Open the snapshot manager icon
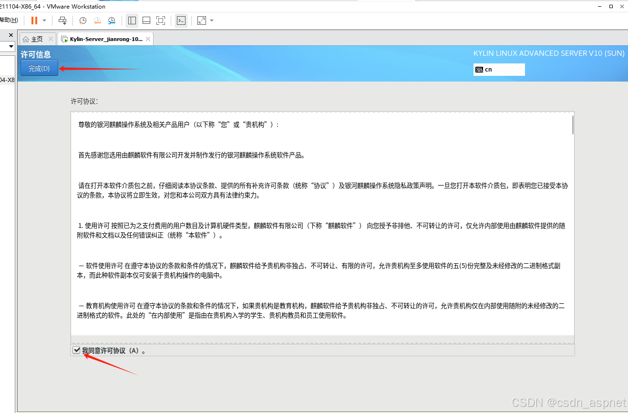 tap(112, 21)
